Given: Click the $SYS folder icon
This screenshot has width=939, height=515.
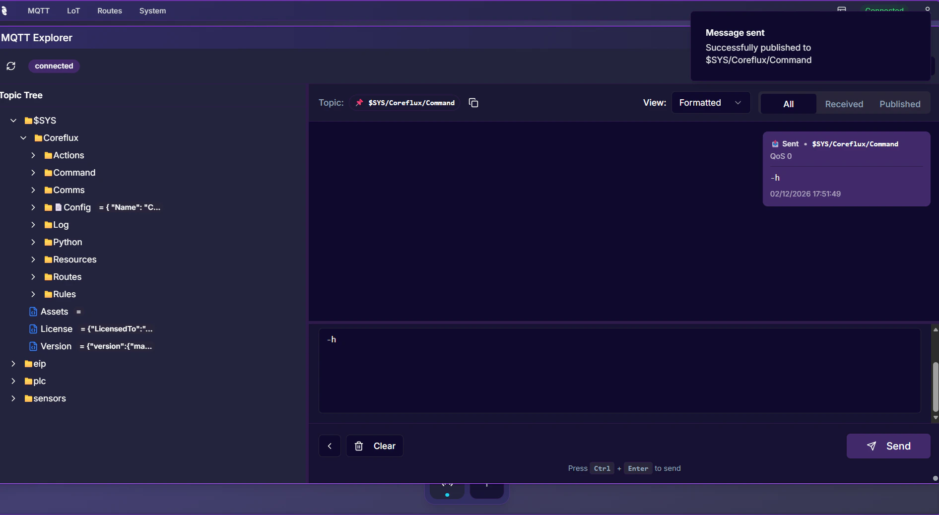Looking at the screenshot, I should pyautogui.click(x=28, y=121).
